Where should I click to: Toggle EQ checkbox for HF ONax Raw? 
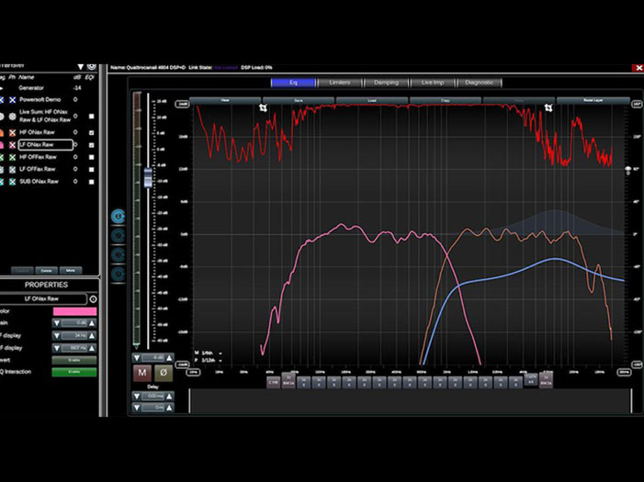[90, 133]
